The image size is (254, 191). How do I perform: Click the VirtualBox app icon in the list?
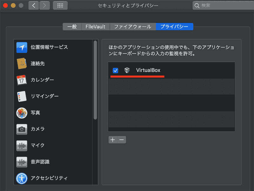pyautogui.click(x=127, y=70)
